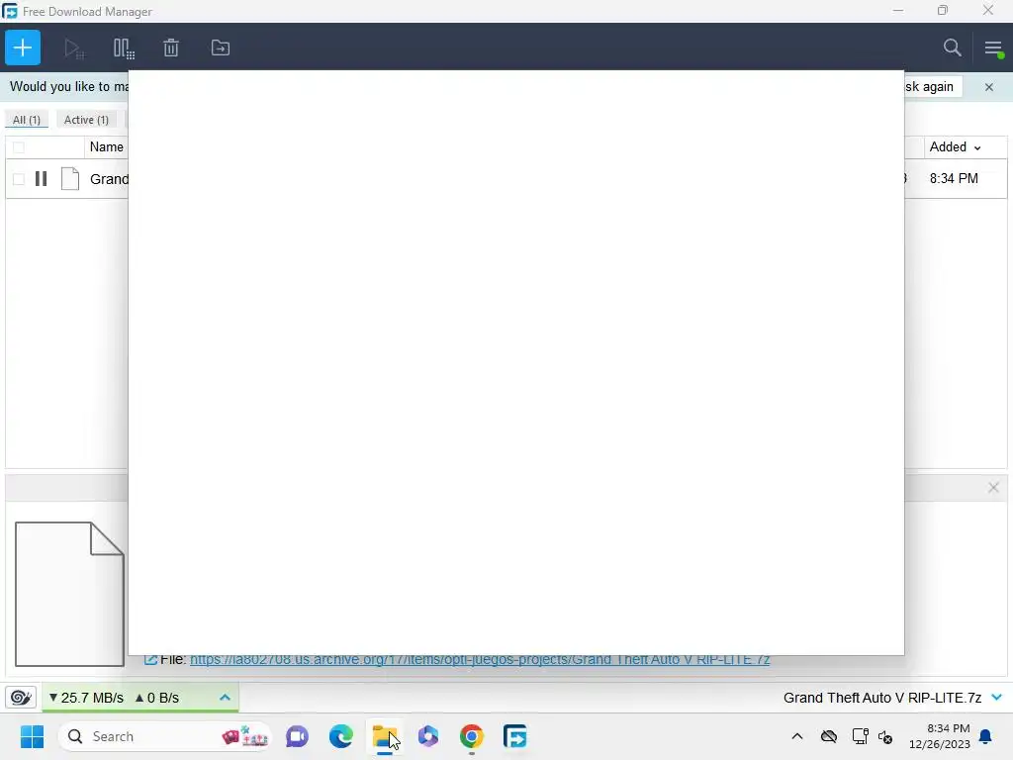1013x760 pixels.
Task: Toggle snail mode speed limiter icon
Action: click(21, 698)
